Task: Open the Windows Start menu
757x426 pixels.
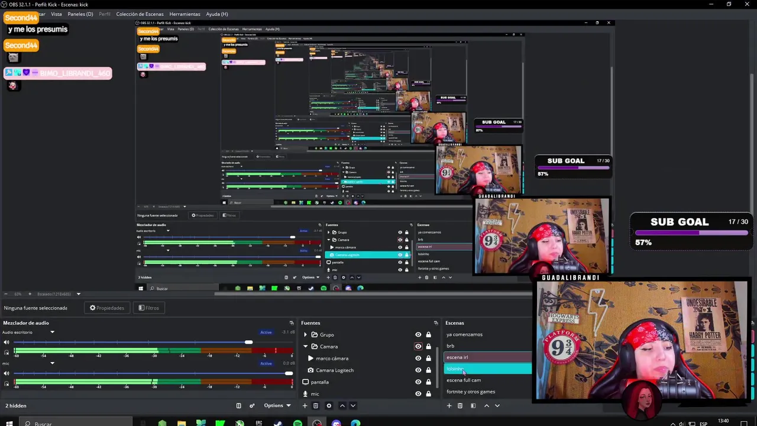Action: click(x=9, y=424)
